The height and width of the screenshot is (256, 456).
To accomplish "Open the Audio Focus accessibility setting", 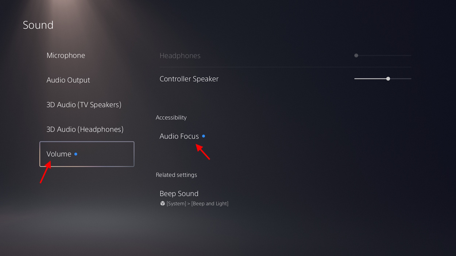I will [179, 136].
